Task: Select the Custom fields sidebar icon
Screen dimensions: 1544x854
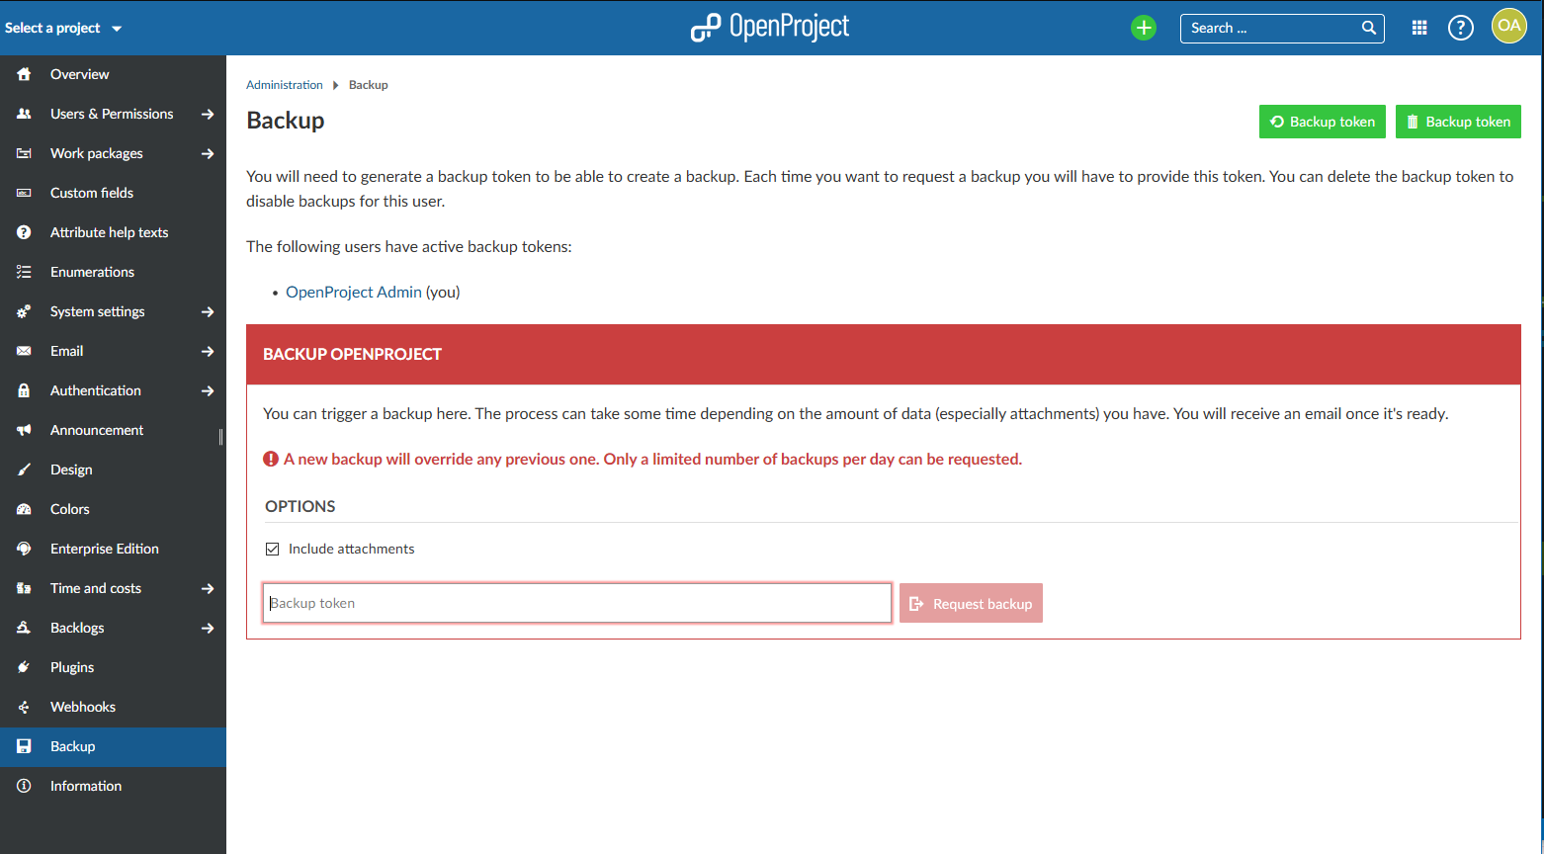Action: [24, 193]
